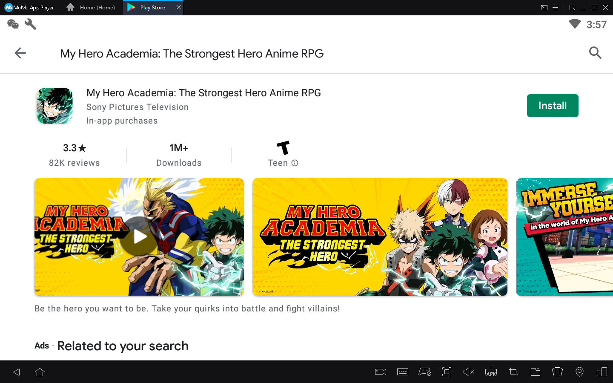
Task: Open the gamepad settings icon
Action: [425, 372]
